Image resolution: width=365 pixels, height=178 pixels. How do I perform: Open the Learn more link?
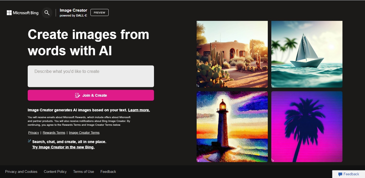pos(139,110)
